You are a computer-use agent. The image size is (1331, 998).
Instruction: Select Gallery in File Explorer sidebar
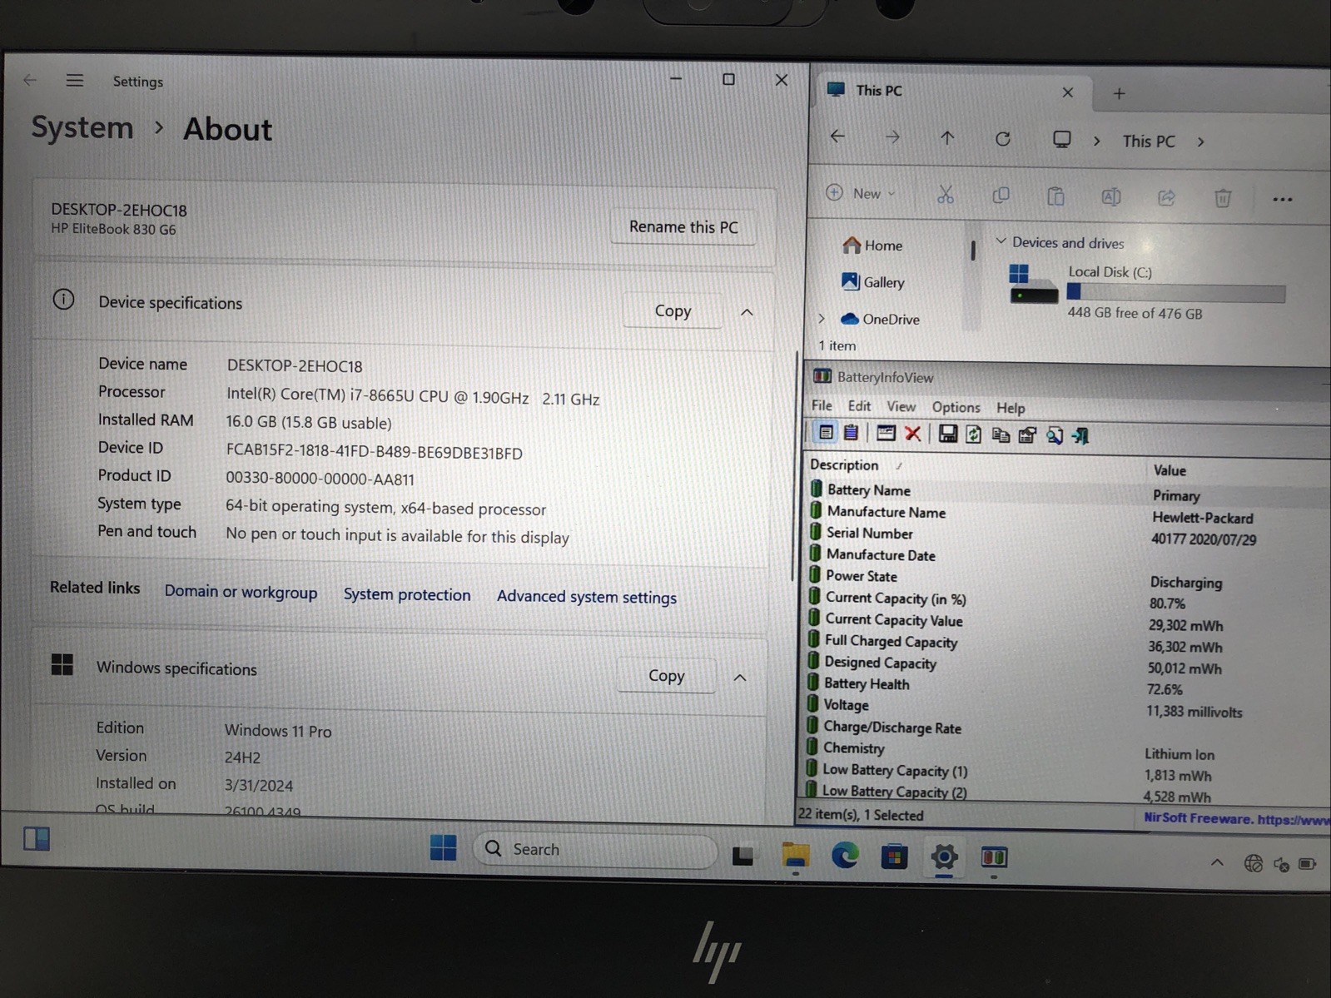[x=872, y=281]
